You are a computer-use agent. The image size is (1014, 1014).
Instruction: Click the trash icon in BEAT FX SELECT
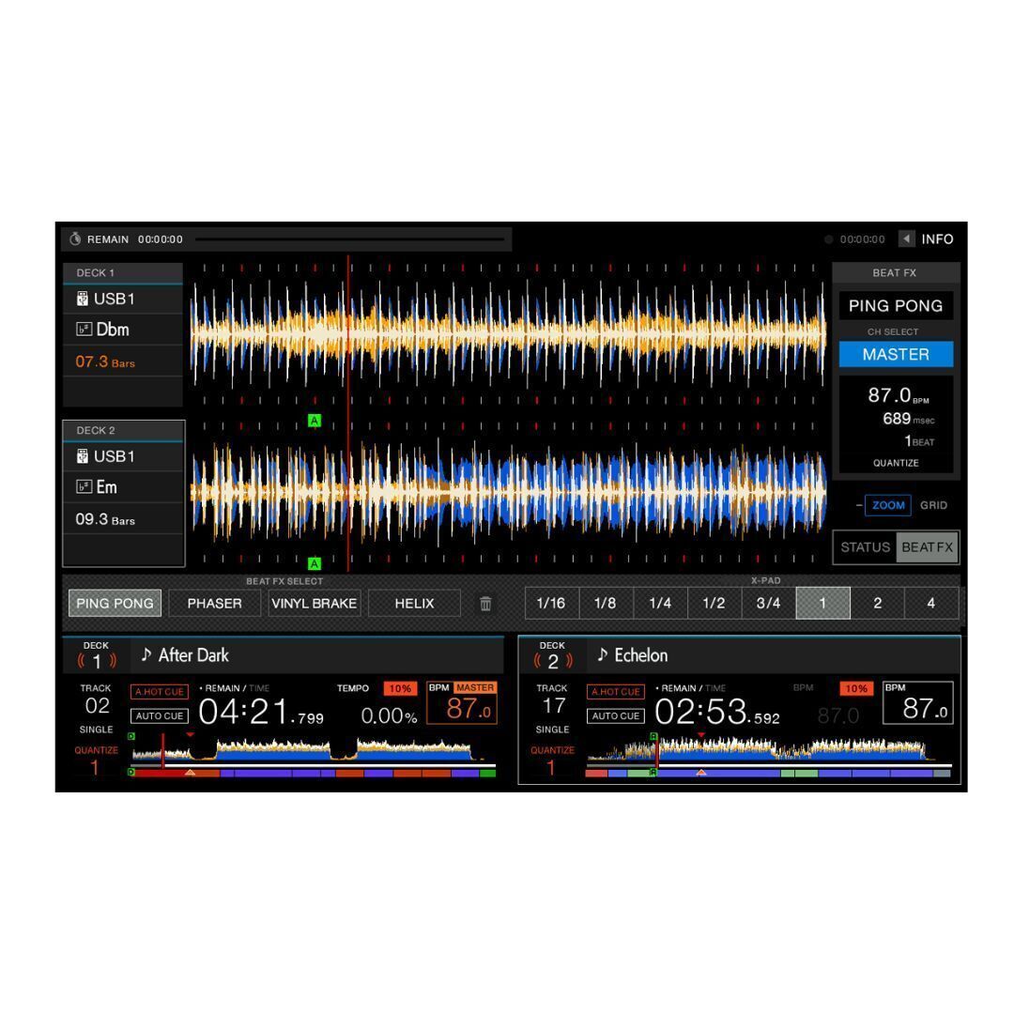pyautogui.click(x=487, y=603)
